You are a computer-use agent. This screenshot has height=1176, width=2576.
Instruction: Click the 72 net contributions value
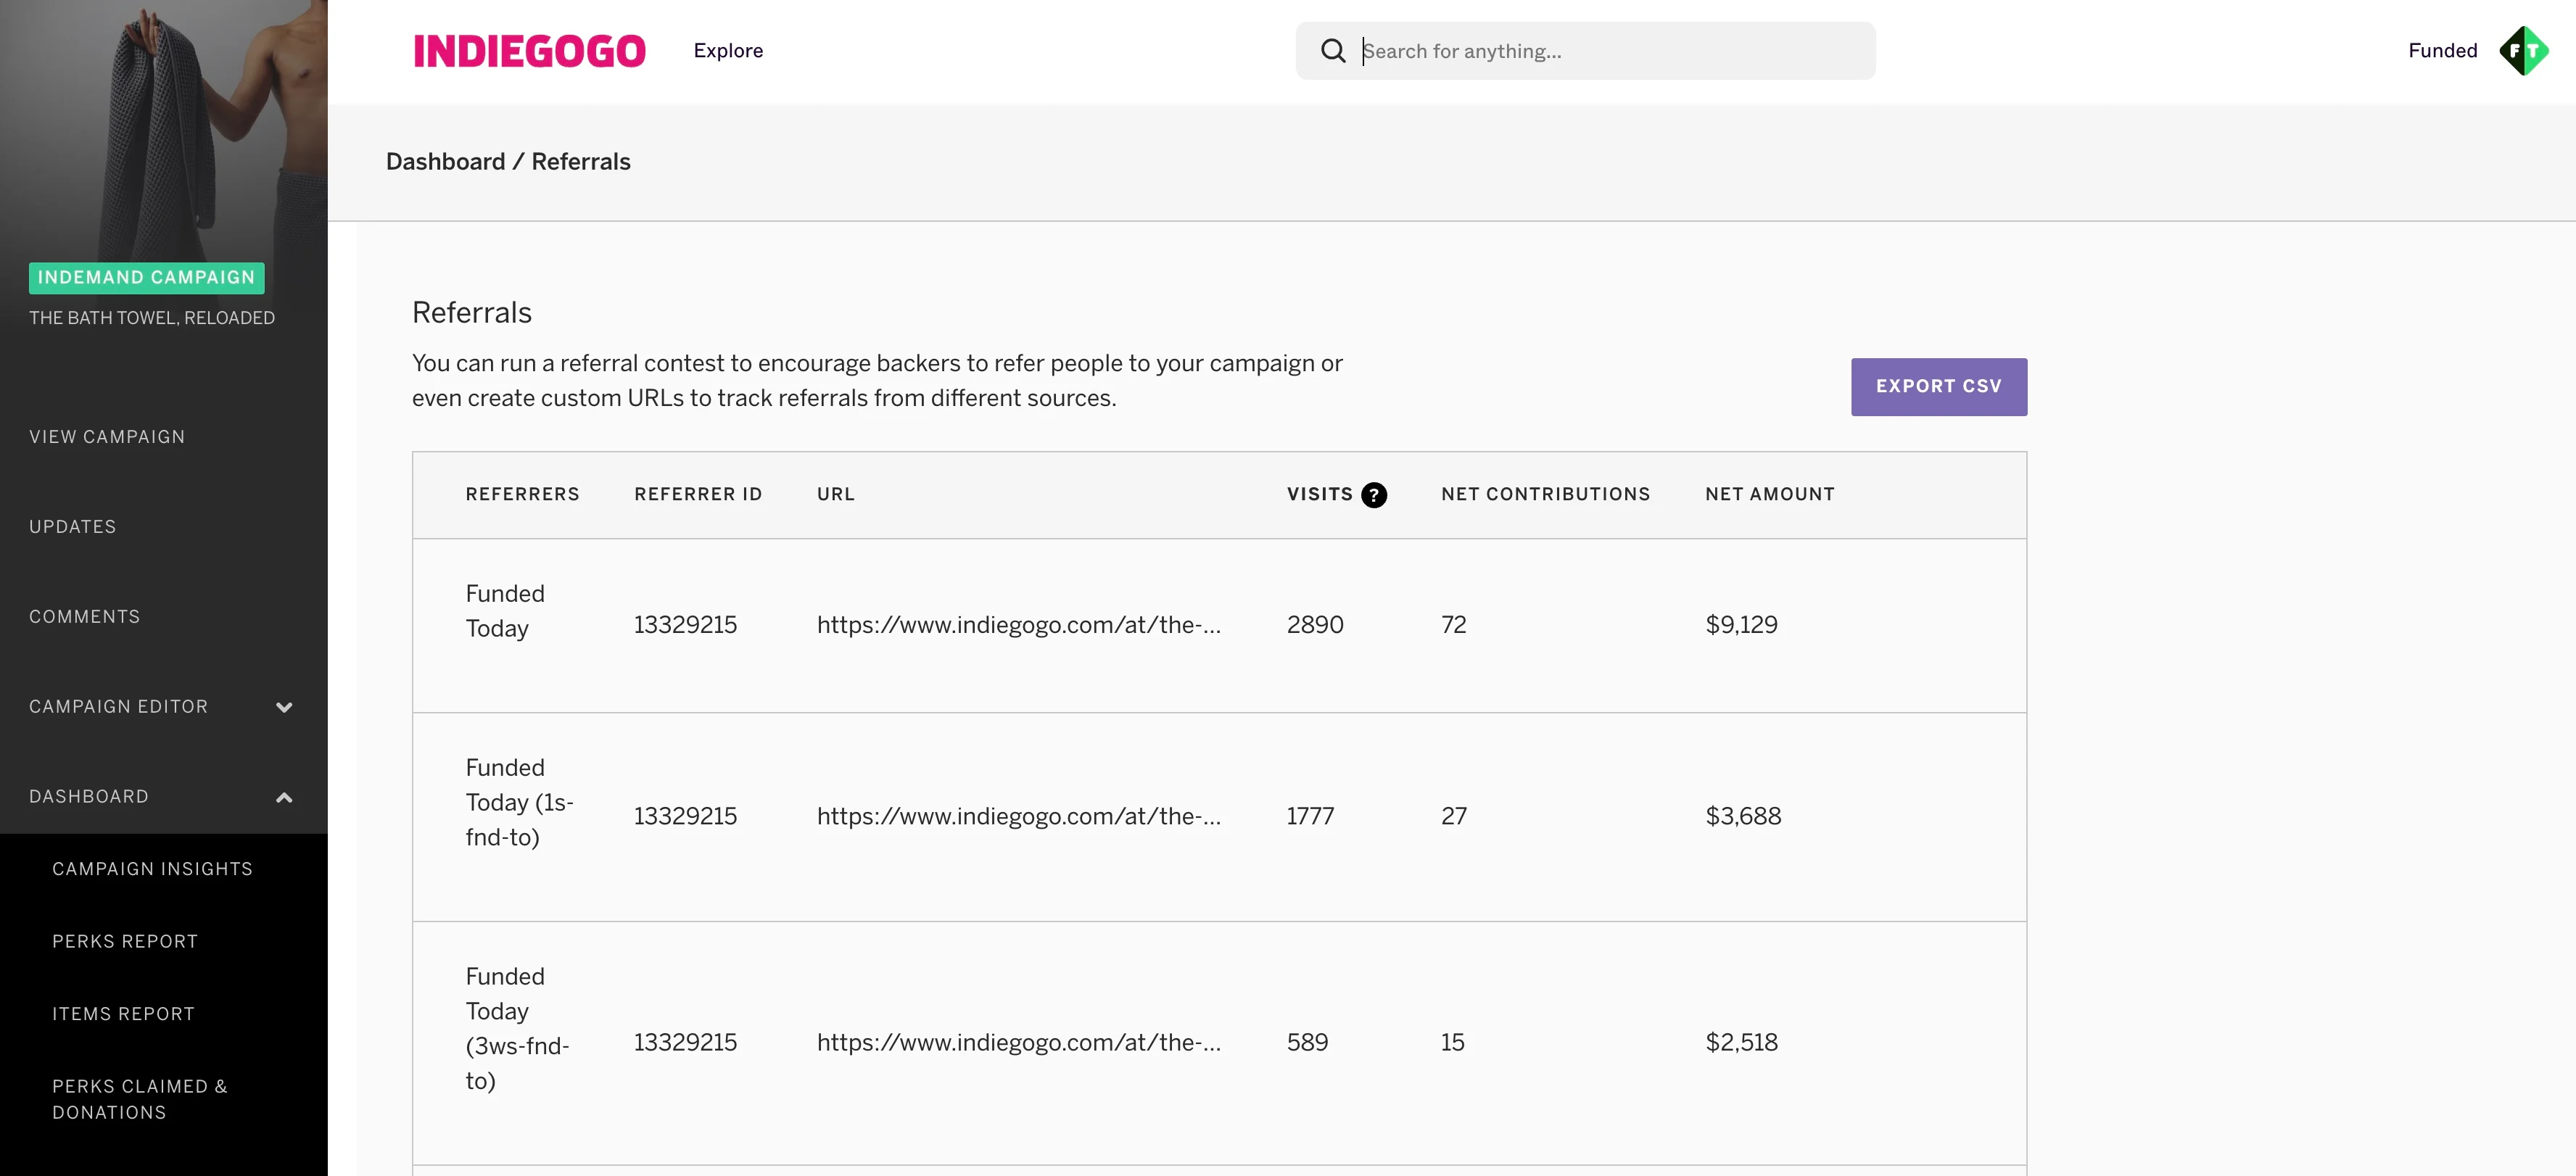coord(1453,625)
